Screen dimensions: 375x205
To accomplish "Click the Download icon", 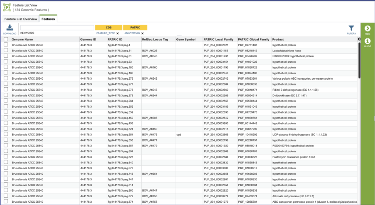I will [x=10, y=28].
